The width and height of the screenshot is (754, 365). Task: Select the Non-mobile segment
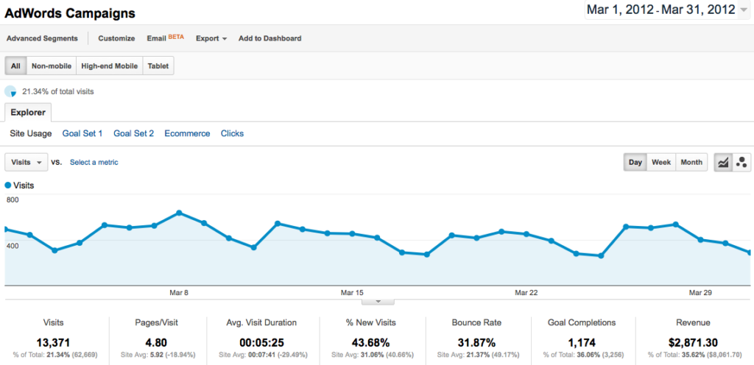[52, 65]
